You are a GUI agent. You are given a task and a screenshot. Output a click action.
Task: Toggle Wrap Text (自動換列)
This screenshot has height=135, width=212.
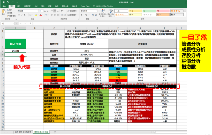pos(72,11)
